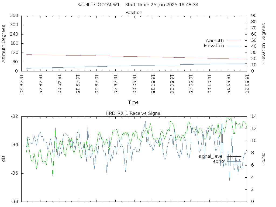Viewport: 276px width, 207px height.
Task: Click the '16:49:15' time tick label
Action: 78,84
